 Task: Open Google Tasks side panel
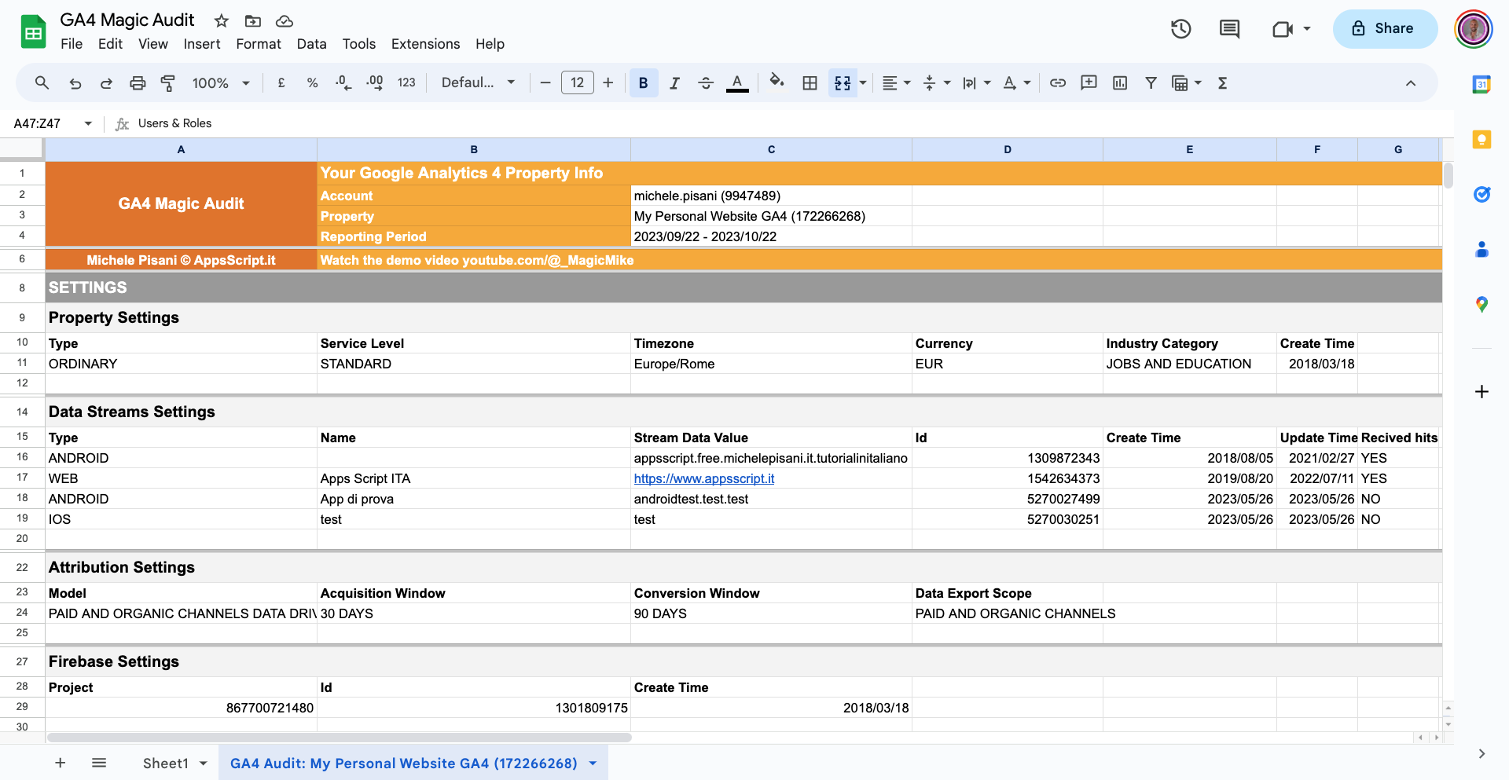pyautogui.click(x=1481, y=194)
